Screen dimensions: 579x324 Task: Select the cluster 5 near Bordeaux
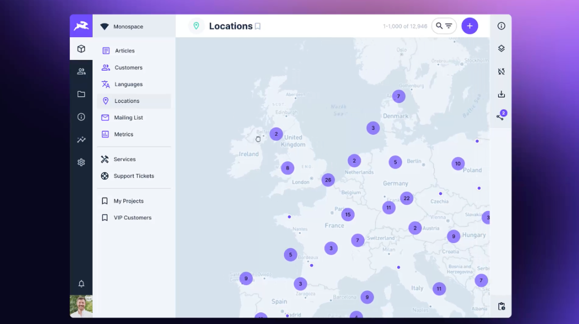pos(291,255)
